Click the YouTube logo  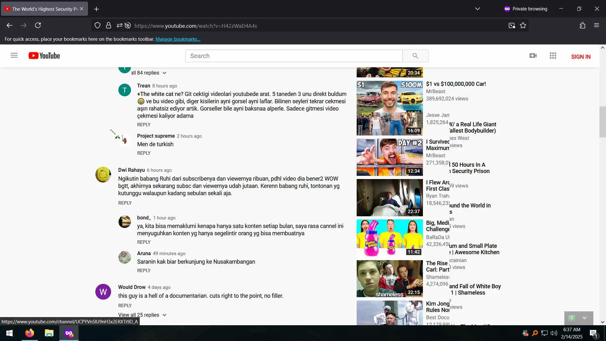[44, 56]
